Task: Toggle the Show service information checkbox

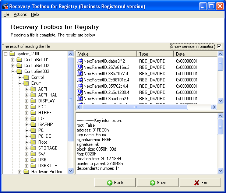Action: click(219, 46)
